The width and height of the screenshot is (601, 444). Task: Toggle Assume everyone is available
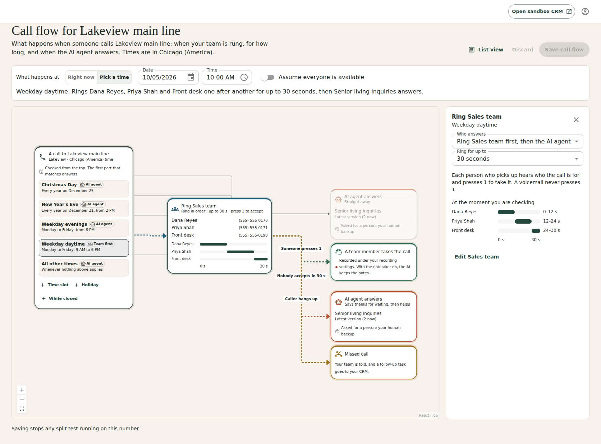point(268,77)
